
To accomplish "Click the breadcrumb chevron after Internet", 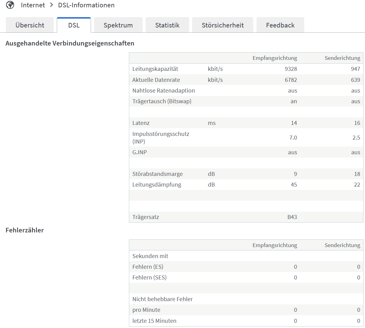I will point(51,5).
